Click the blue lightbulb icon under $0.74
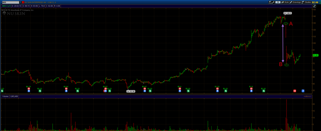 [x=29, y=91]
